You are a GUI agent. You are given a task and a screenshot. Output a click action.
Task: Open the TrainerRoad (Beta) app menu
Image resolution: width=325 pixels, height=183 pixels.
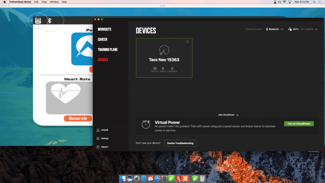(x=20, y=2)
